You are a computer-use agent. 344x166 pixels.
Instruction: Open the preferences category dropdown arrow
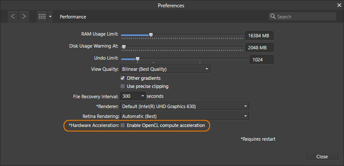[x=50, y=17]
